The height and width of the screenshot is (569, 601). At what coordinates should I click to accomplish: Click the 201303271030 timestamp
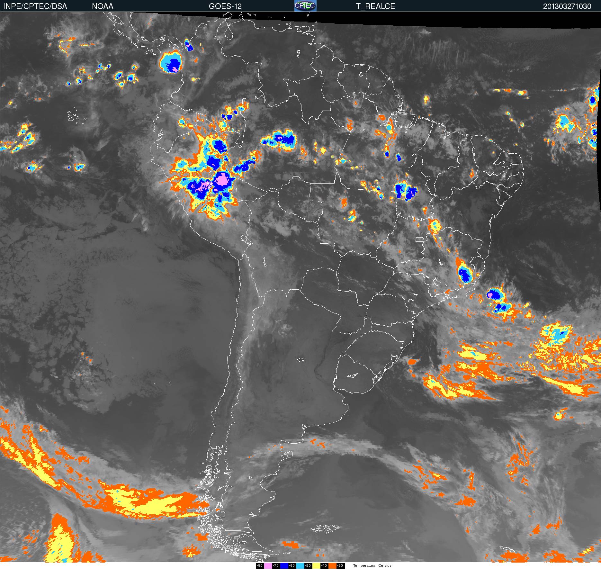click(x=567, y=6)
